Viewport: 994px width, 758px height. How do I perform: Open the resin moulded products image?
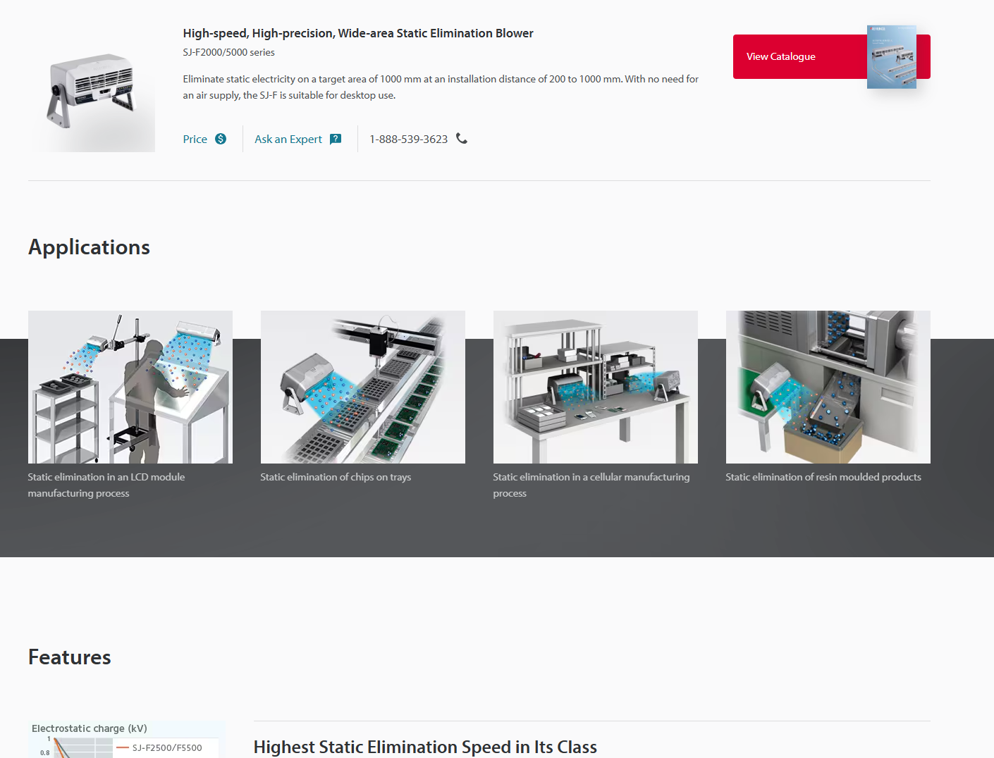[x=828, y=387]
